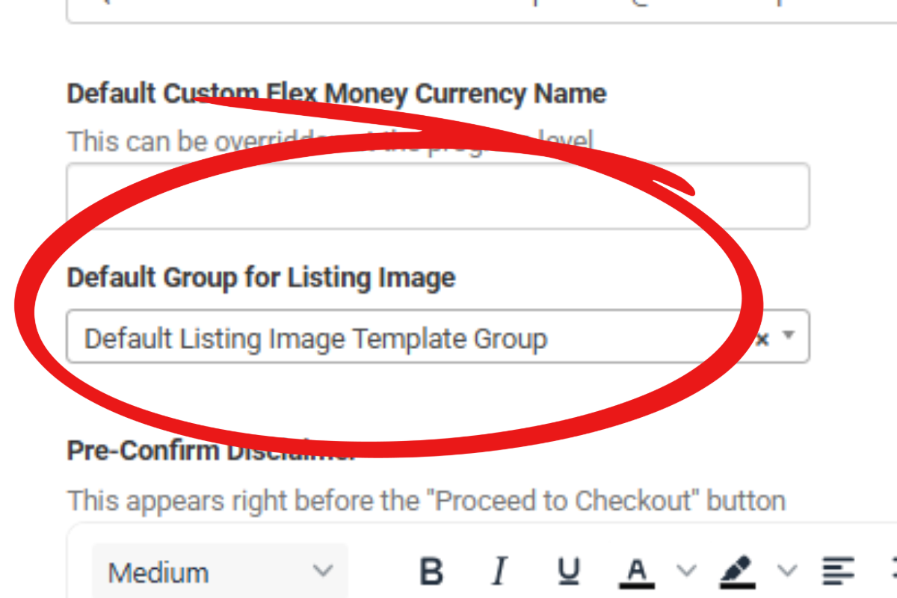Click the black color bar under the marker

738,586
